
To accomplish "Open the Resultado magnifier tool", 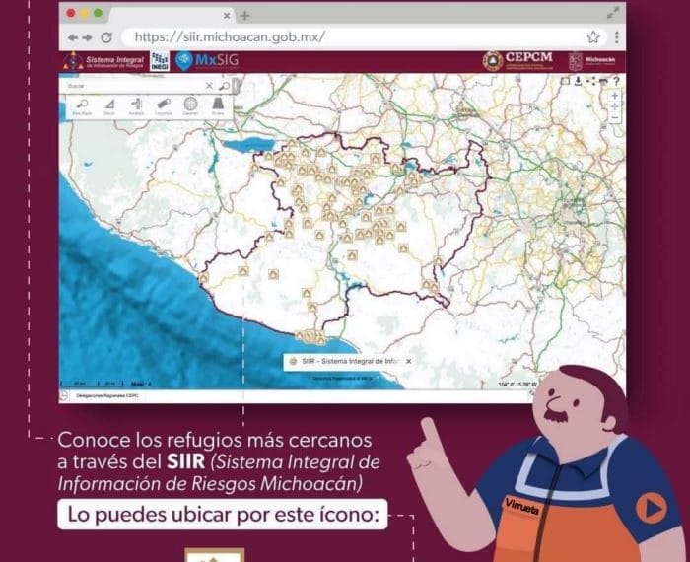I will (x=82, y=106).
